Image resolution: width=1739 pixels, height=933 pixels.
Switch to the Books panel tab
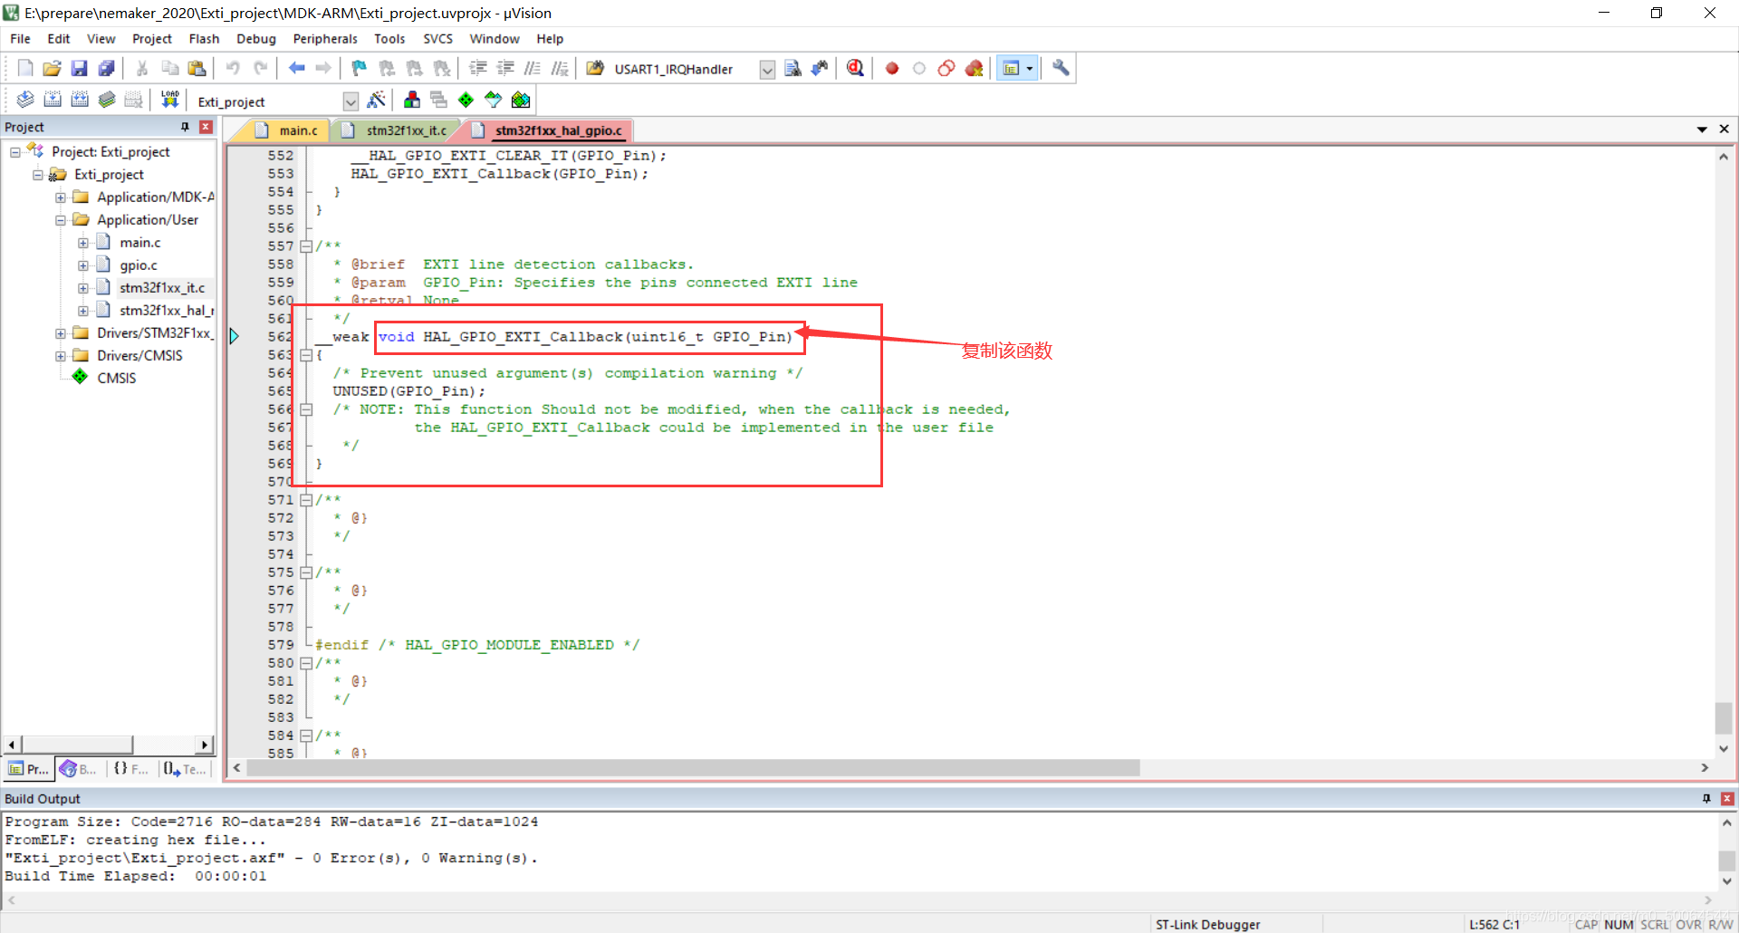coord(79,769)
